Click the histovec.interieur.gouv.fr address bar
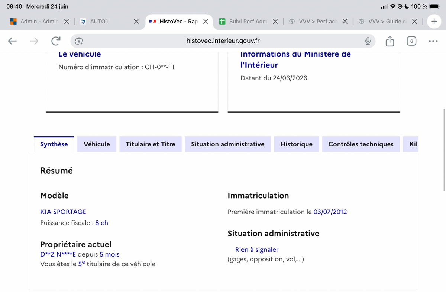 223,41
